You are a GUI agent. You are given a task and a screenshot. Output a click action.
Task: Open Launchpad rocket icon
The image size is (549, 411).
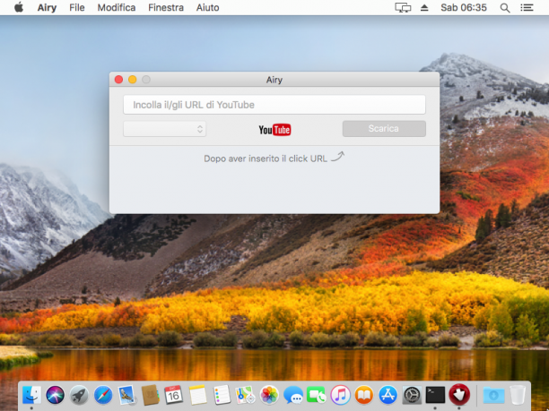tap(79, 395)
